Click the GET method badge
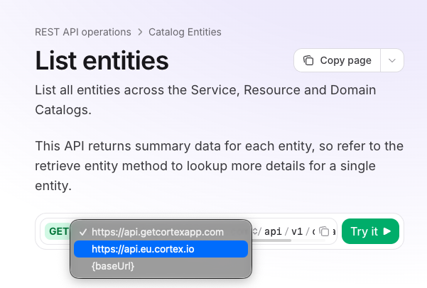 (58, 231)
